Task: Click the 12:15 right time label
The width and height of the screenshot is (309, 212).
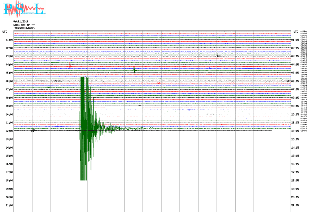Action: coord(295,131)
